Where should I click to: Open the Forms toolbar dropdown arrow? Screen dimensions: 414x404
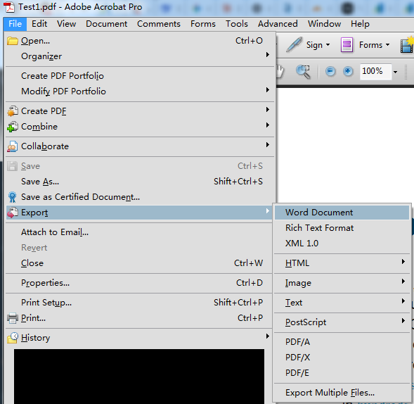pyautogui.click(x=387, y=45)
